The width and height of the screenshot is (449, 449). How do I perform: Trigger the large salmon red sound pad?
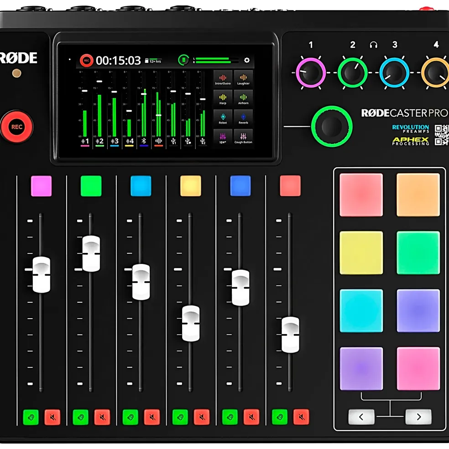(x=361, y=195)
